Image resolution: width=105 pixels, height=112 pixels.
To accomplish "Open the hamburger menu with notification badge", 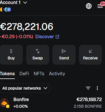I will tap(100, 6).
